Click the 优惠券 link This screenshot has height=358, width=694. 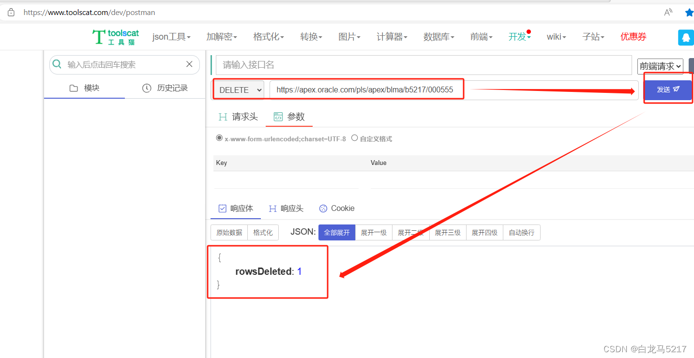pos(634,37)
